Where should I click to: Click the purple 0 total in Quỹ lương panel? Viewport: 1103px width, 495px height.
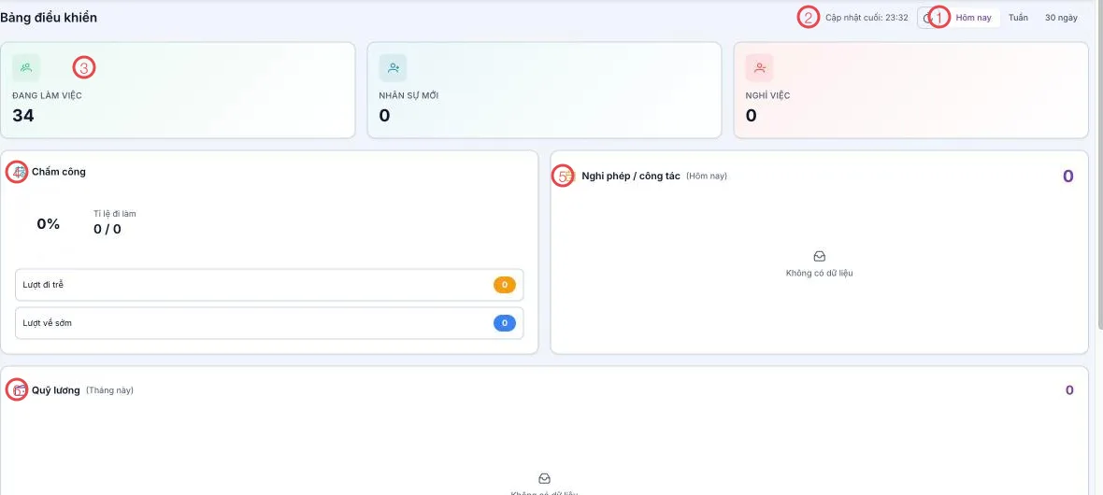coord(1069,390)
